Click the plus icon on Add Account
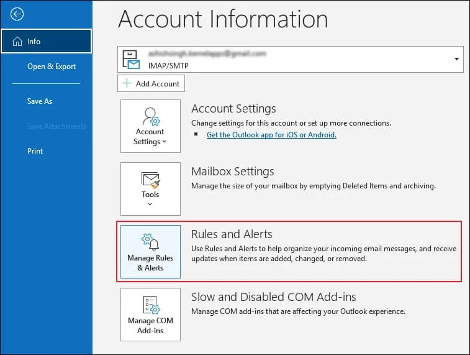470x355 pixels. (x=127, y=83)
